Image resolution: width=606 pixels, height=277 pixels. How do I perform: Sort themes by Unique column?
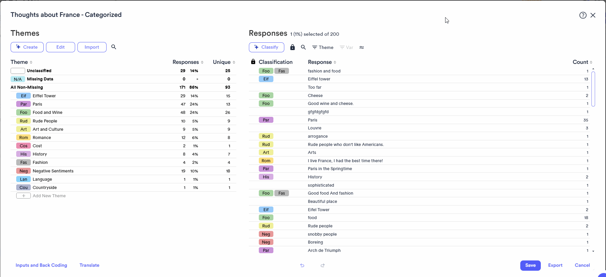pos(224,62)
